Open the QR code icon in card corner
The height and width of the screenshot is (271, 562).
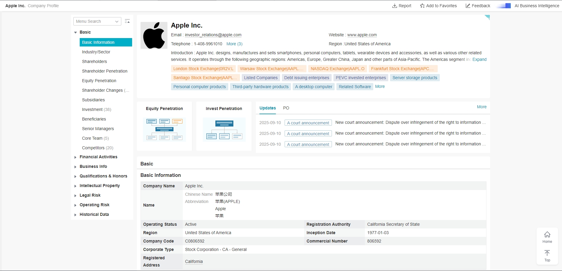487,17
